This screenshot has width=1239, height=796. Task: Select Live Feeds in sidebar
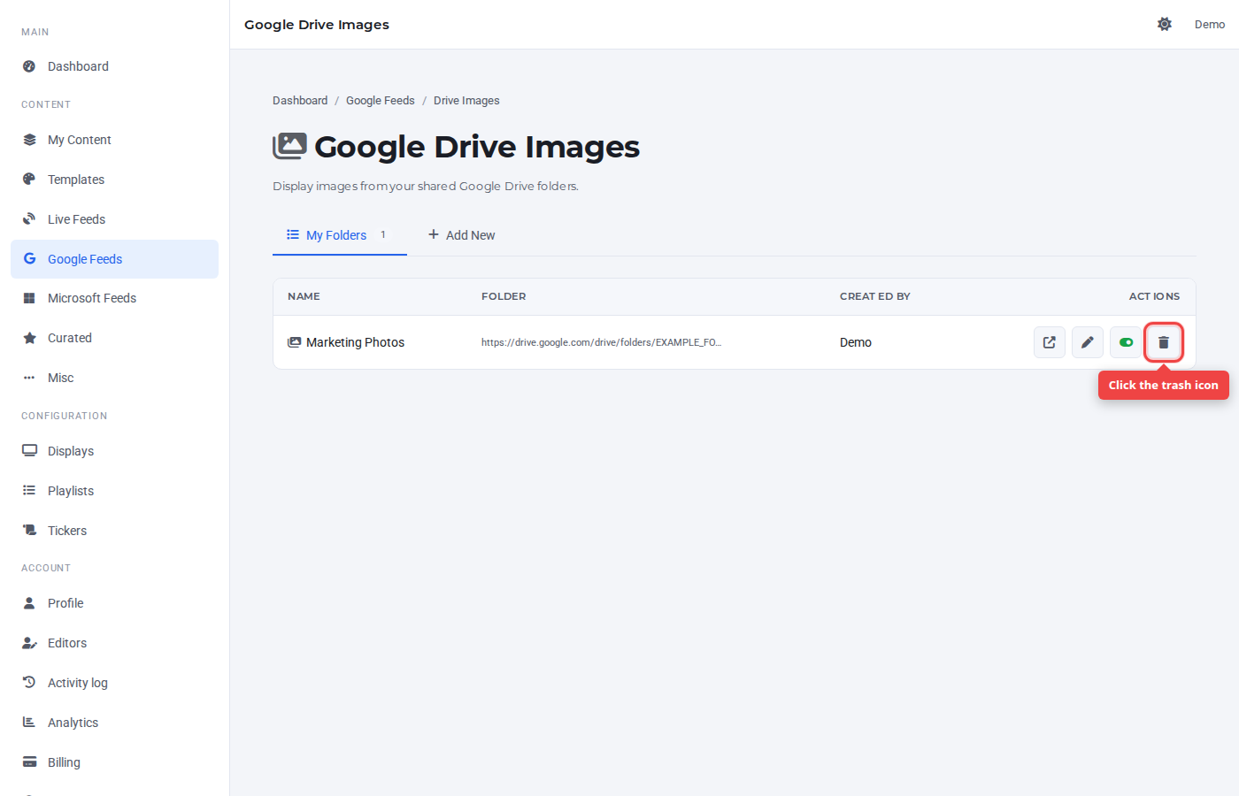click(114, 219)
